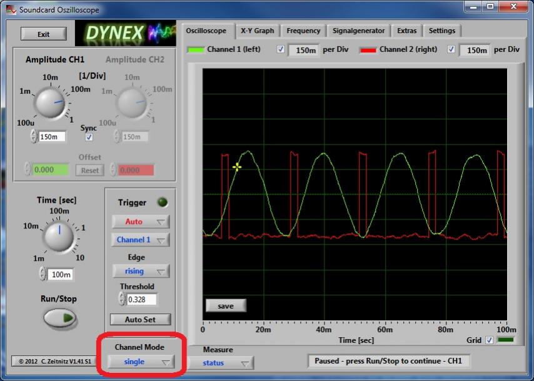The image size is (534, 381).
Task: Click the Amplitude CH1 rotary knob
Action: coord(50,103)
